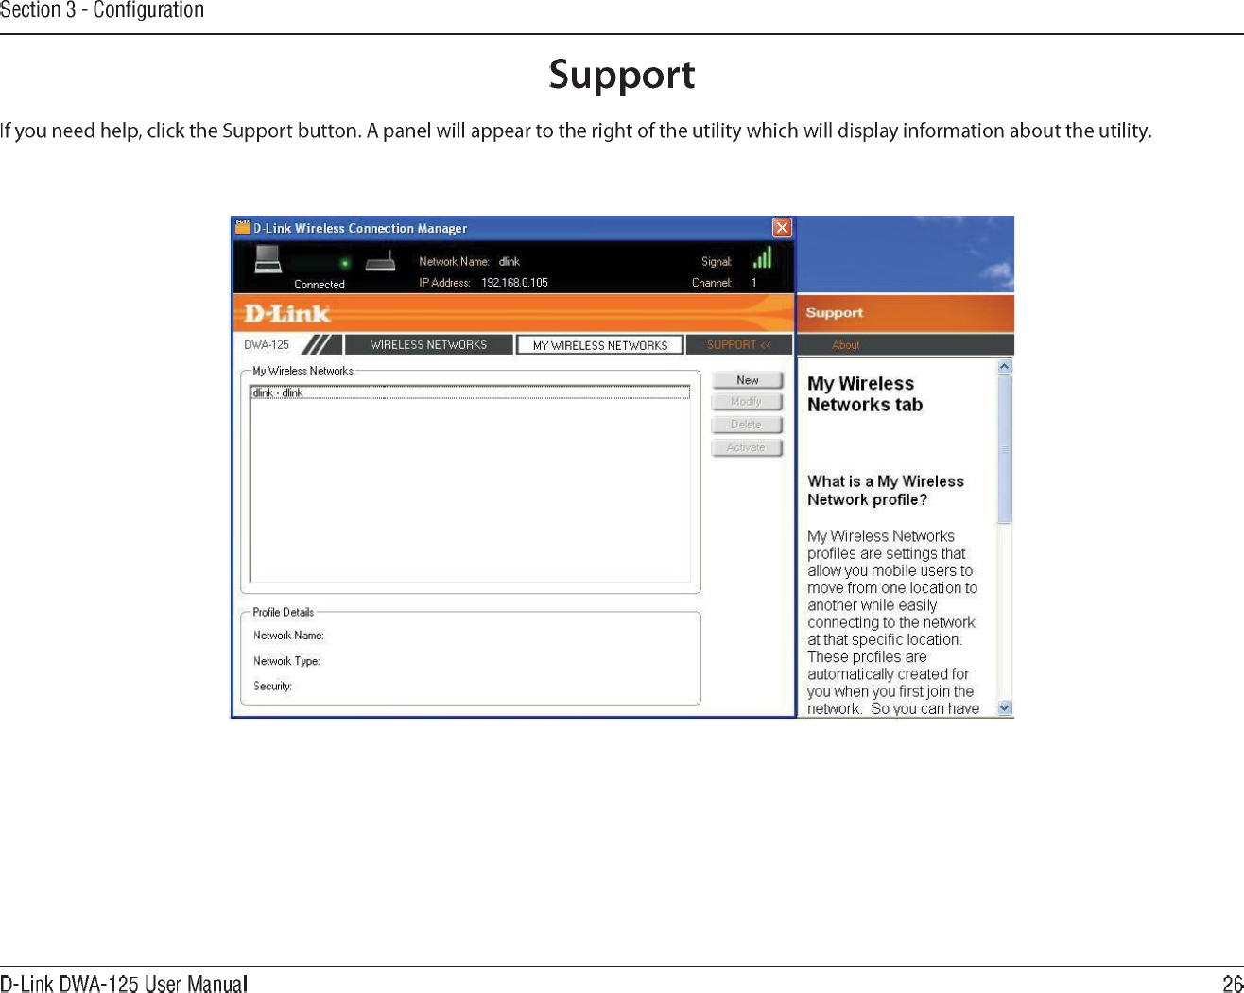Click the Channel value 1

pyautogui.click(x=753, y=283)
